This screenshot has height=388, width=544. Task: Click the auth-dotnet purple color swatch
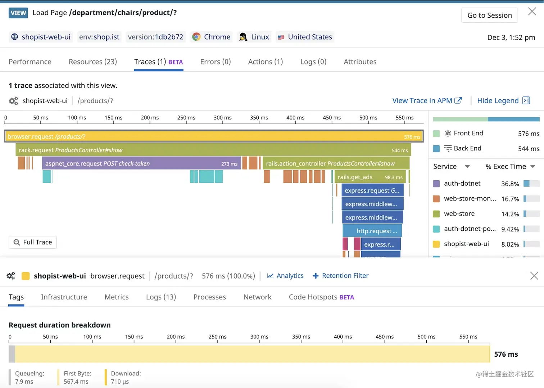coord(436,184)
